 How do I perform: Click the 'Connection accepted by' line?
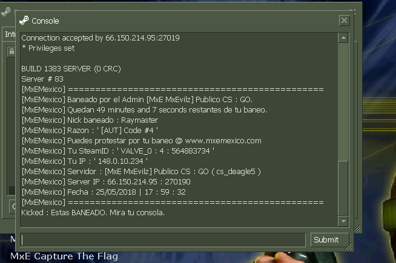click(x=101, y=38)
